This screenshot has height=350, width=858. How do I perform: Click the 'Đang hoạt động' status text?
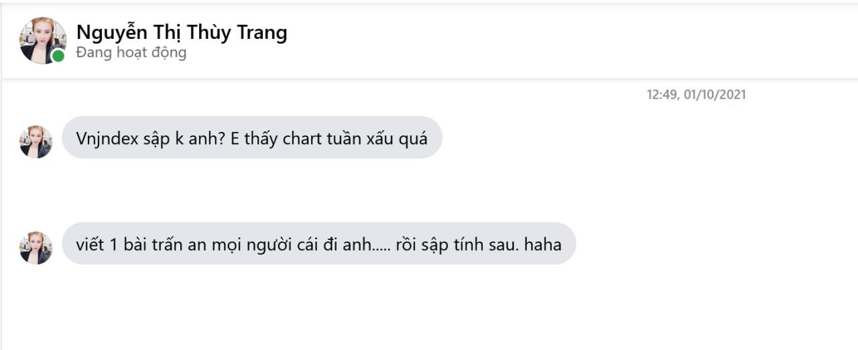(x=131, y=52)
